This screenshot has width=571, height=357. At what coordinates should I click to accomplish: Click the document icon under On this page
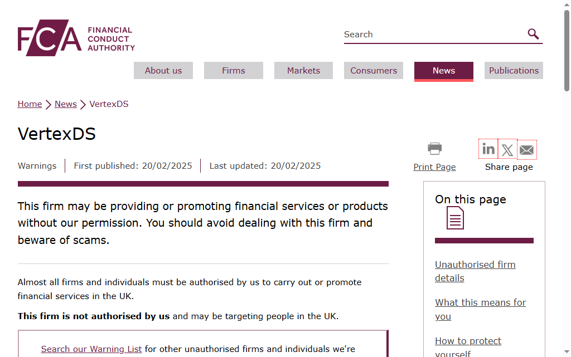(455, 218)
